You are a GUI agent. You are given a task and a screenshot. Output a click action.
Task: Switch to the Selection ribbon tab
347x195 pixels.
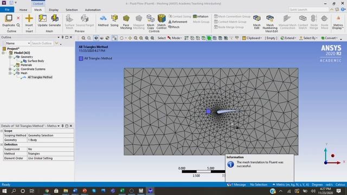(x=72, y=10)
